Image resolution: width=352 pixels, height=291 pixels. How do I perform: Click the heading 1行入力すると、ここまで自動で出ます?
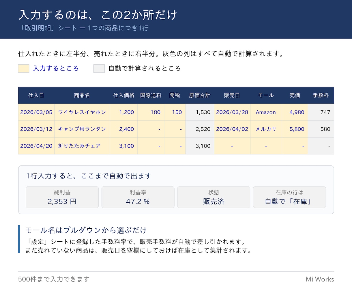89,176
